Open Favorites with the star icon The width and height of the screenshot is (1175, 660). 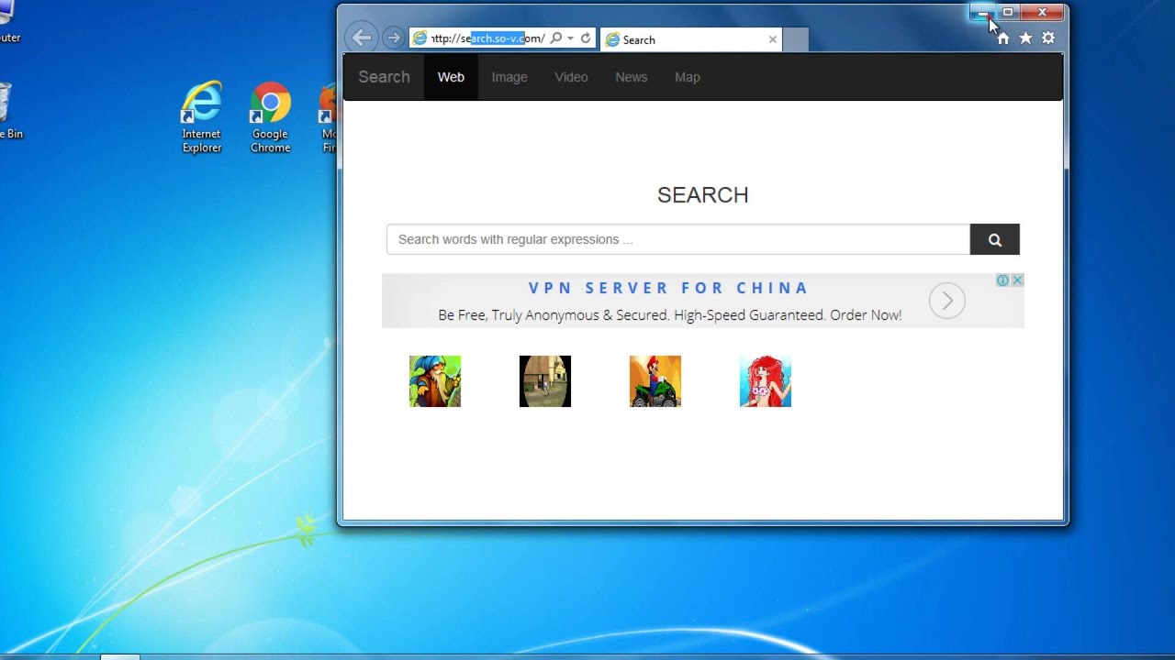pos(1025,38)
